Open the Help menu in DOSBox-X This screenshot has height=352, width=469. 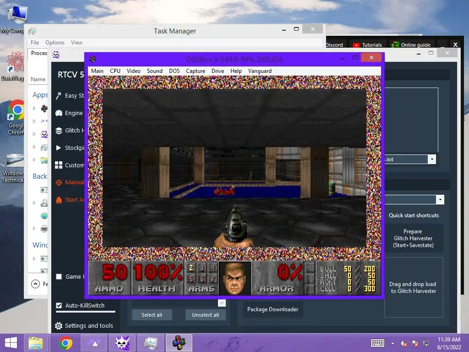tap(236, 71)
